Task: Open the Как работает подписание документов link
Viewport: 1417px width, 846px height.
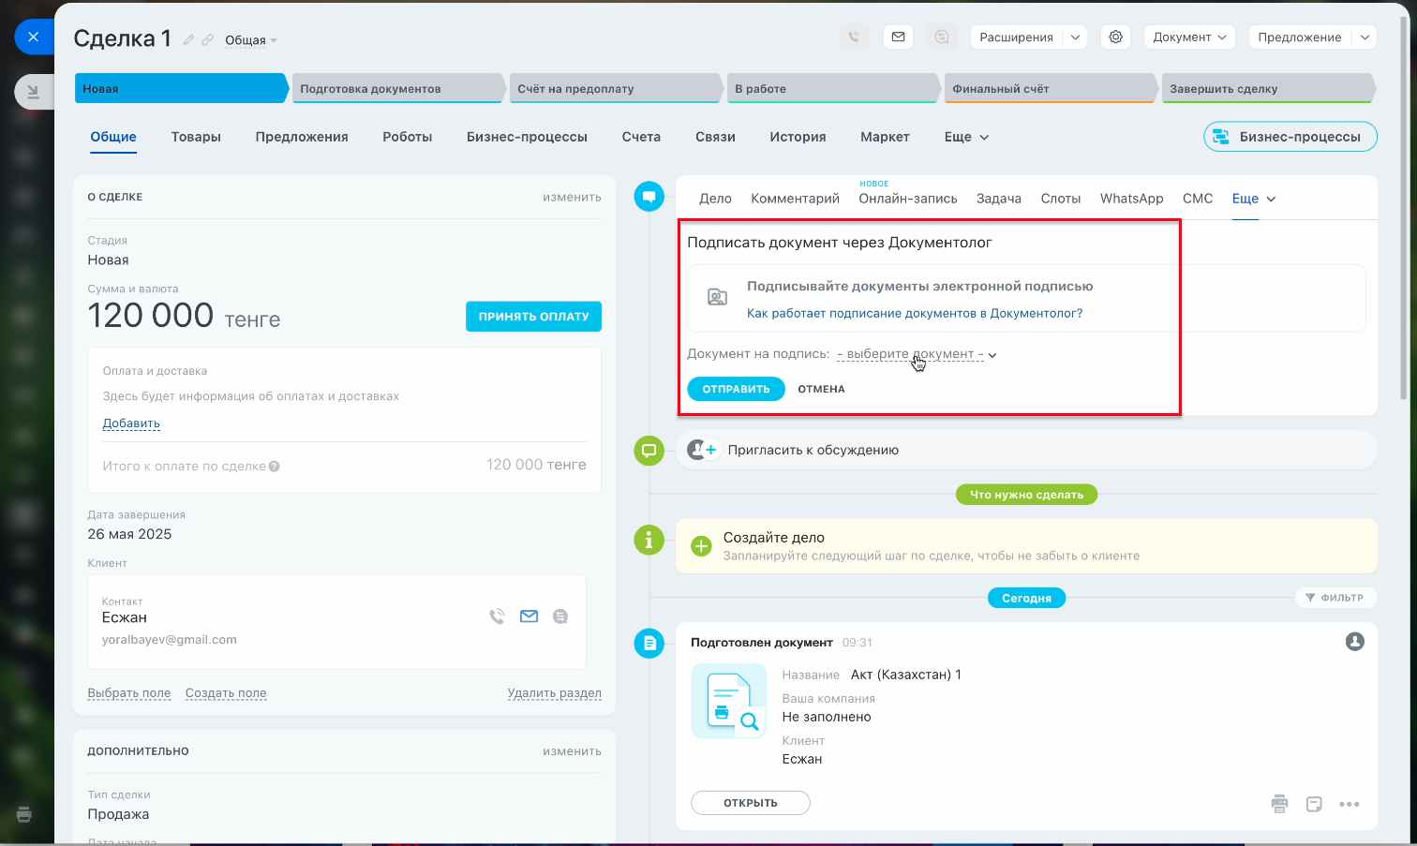Action: [x=915, y=314]
